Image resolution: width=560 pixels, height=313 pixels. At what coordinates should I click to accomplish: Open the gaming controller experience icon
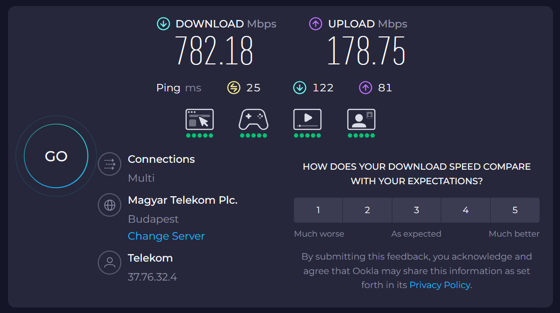point(254,120)
